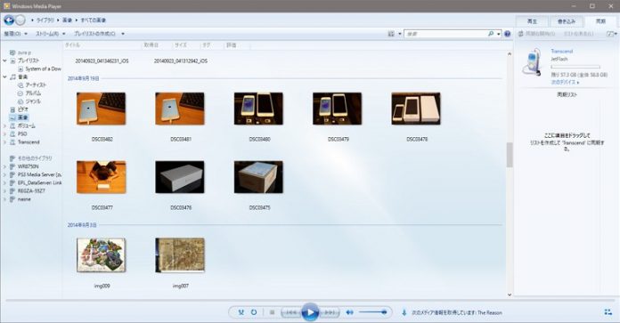Switch to the 書き込み (Burn) tab
The image size is (620, 323).
point(567,21)
